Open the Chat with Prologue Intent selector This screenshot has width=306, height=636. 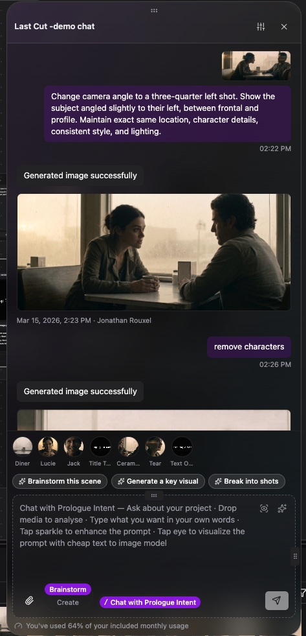click(150, 602)
